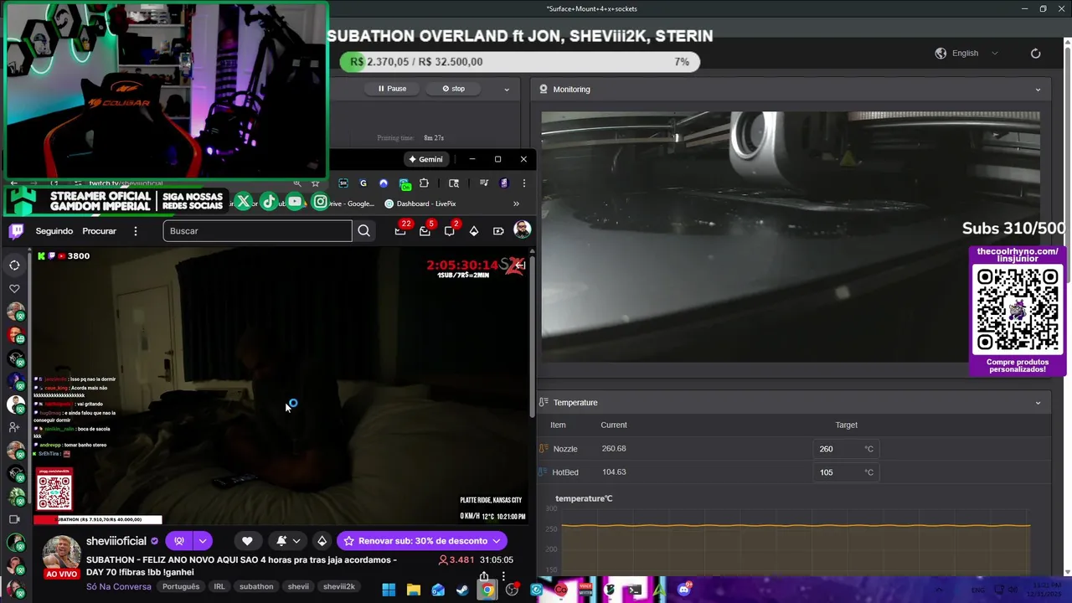Select the subathon tag
The height and width of the screenshot is (603, 1072).
click(256, 586)
